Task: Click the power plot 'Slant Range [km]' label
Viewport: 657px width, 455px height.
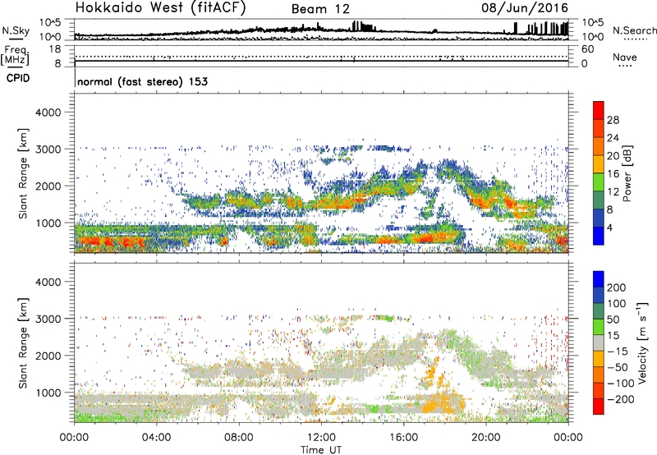Action: point(23,173)
